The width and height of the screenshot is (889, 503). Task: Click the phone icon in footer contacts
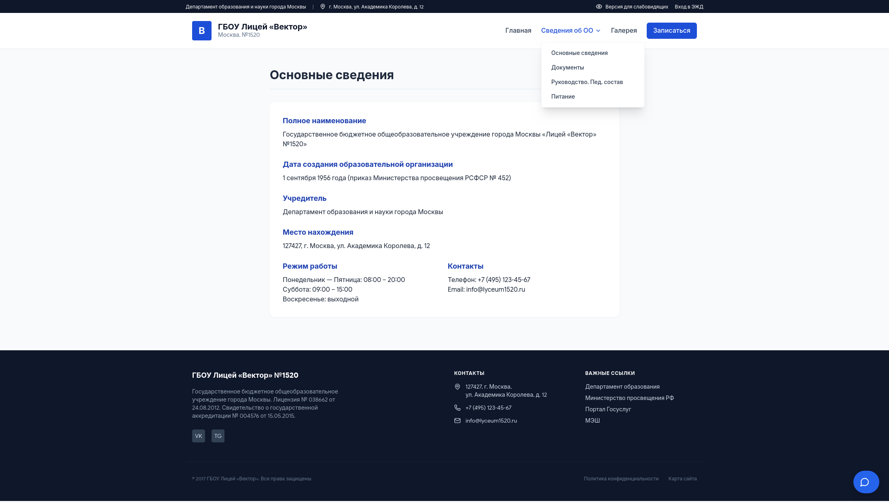coord(457,408)
